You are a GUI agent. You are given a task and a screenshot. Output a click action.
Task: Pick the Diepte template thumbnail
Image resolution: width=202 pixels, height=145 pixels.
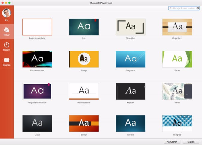(x=130, y=123)
